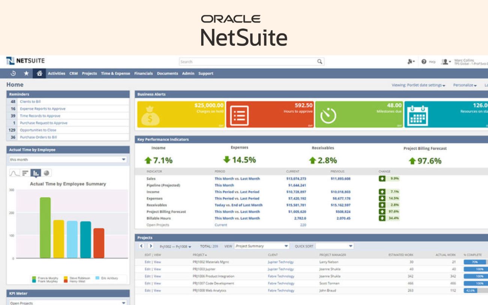The width and height of the screenshot is (488, 305).
Task: Click the calendar icon on the teal alert
Action: point(417,116)
